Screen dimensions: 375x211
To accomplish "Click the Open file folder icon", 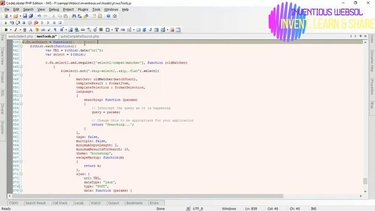I will point(16,16).
